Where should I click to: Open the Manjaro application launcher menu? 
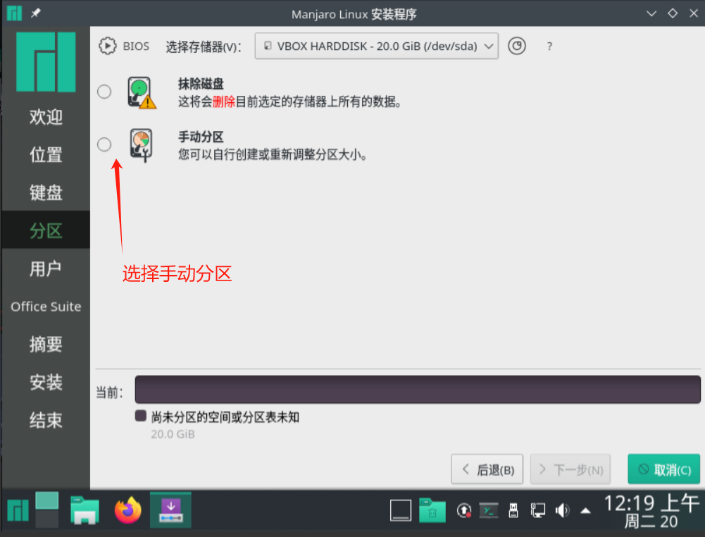(18, 510)
